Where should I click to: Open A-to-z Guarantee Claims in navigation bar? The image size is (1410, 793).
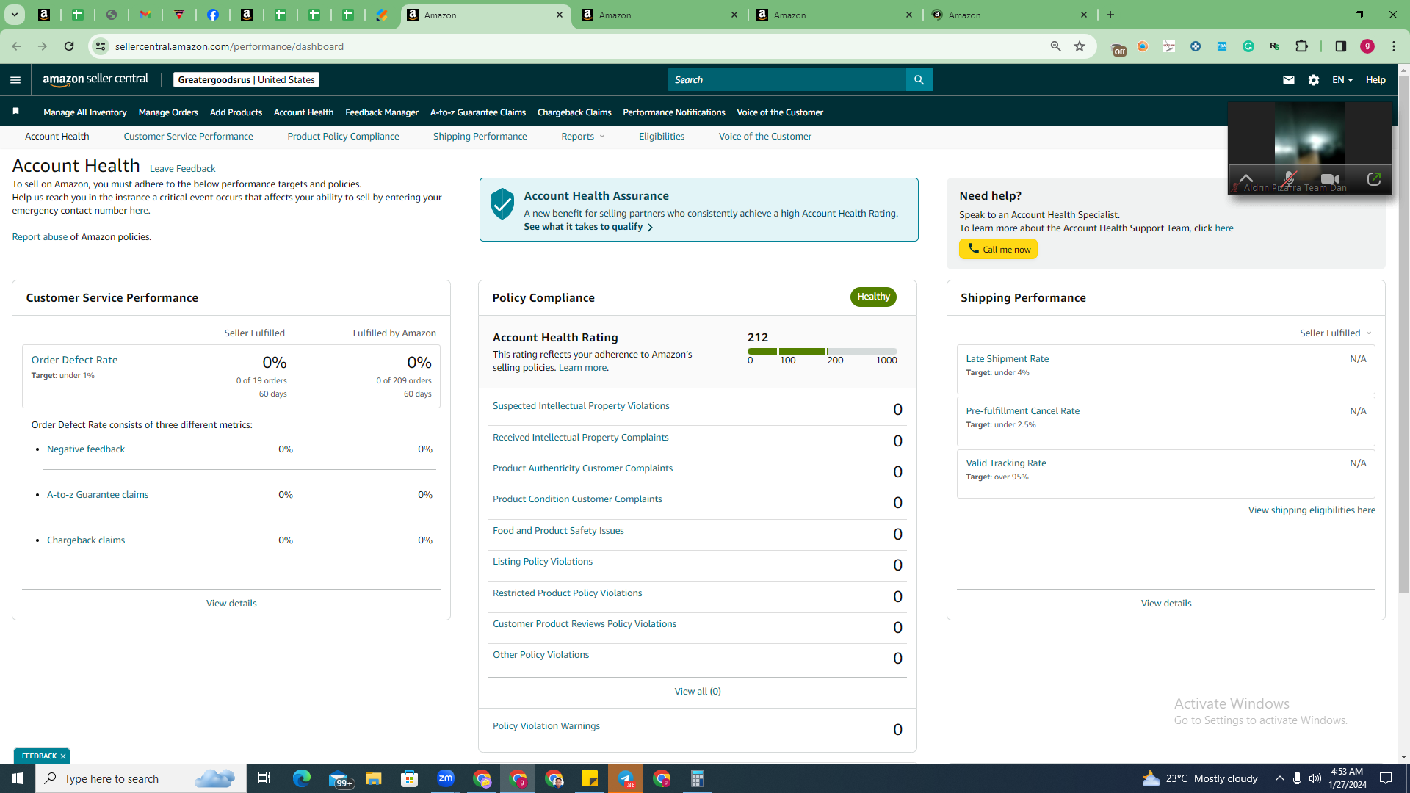478,112
